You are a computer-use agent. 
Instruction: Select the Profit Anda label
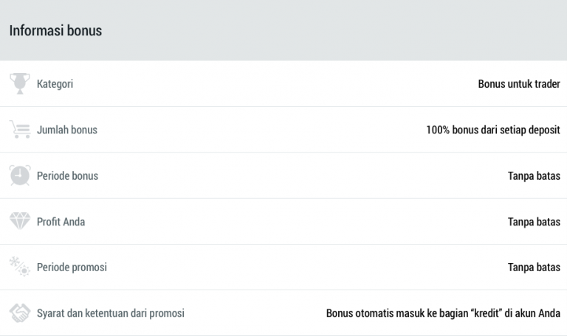click(61, 221)
